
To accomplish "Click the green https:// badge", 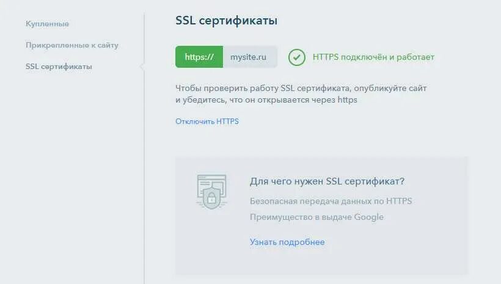I will (x=199, y=57).
